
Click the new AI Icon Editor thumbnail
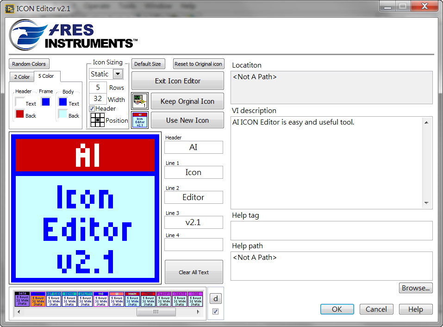pos(140,120)
